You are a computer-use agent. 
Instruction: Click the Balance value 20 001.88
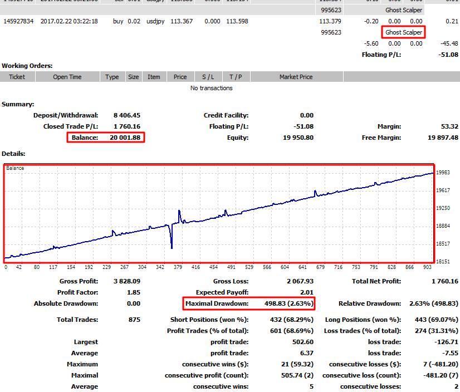point(125,138)
